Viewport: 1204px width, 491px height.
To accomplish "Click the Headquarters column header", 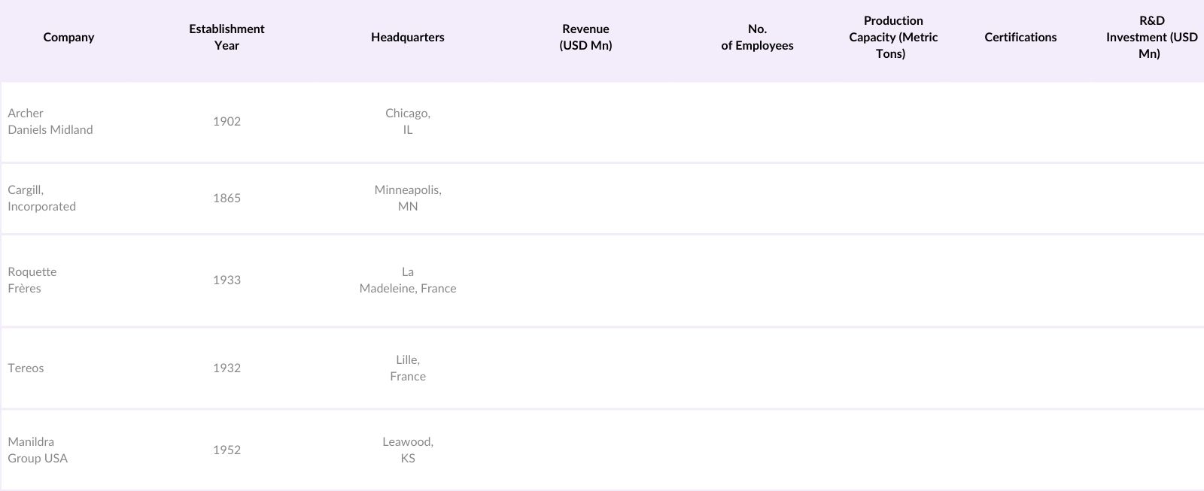I will 407,38.
